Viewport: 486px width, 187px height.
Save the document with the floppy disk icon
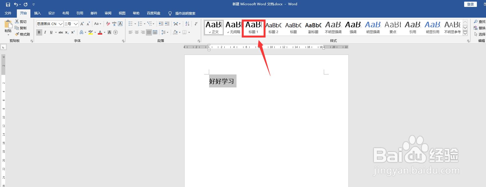pos(8,4)
